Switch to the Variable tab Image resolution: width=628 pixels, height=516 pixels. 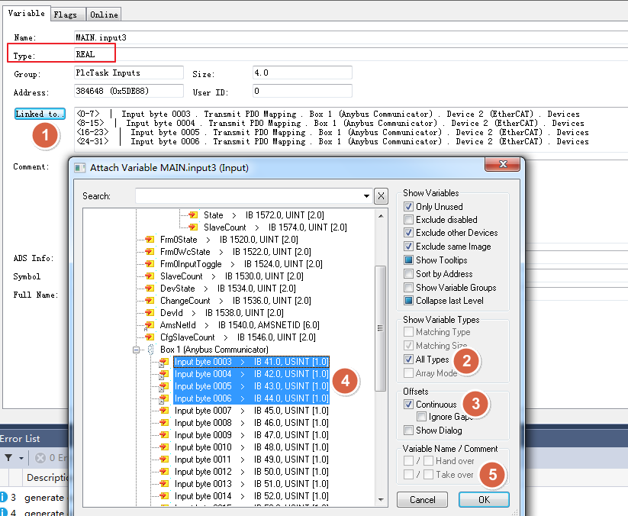point(27,13)
